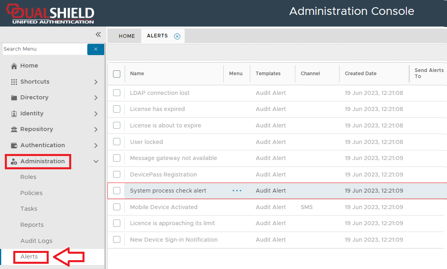Click the Directory folder icon
This screenshot has width=447, height=269.
click(14, 98)
